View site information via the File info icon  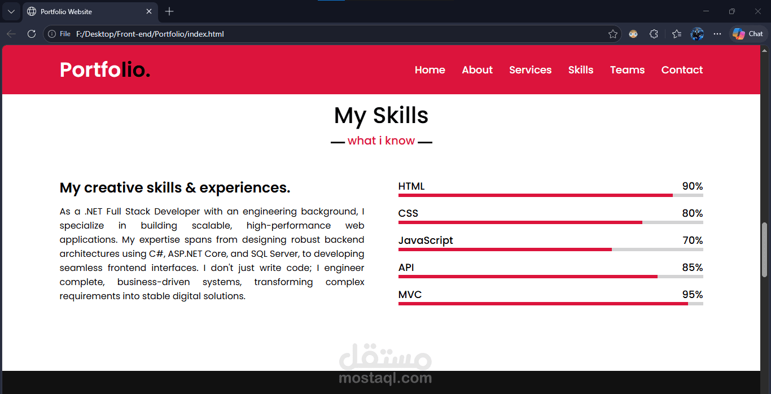pyautogui.click(x=59, y=34)
